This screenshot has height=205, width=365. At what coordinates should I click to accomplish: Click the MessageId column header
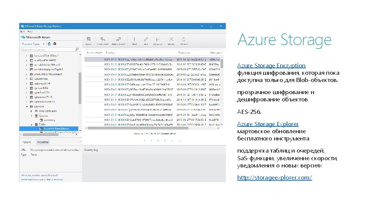(216, 53)
